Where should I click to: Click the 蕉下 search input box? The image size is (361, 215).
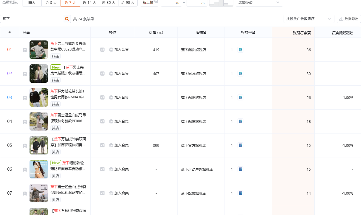point(32,19)
